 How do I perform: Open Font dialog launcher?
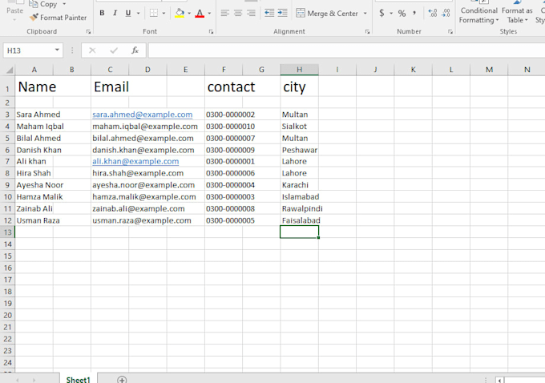(x=211, y=31)
